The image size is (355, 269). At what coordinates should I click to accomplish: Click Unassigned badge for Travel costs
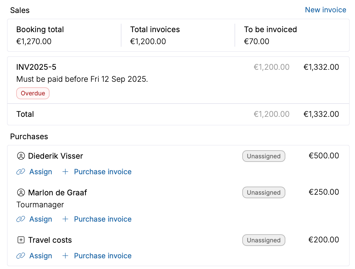[x=264, y=240]
